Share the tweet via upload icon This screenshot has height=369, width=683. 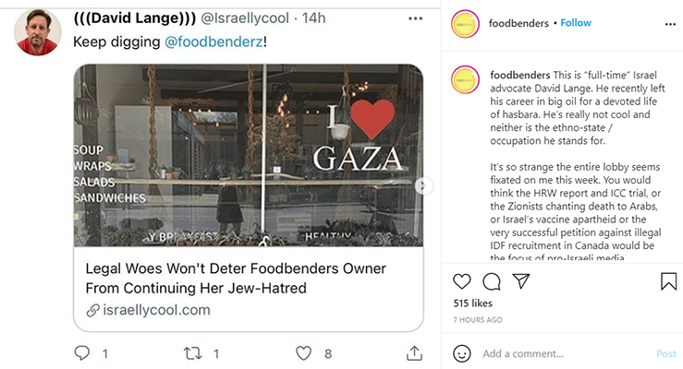point(414,352)
